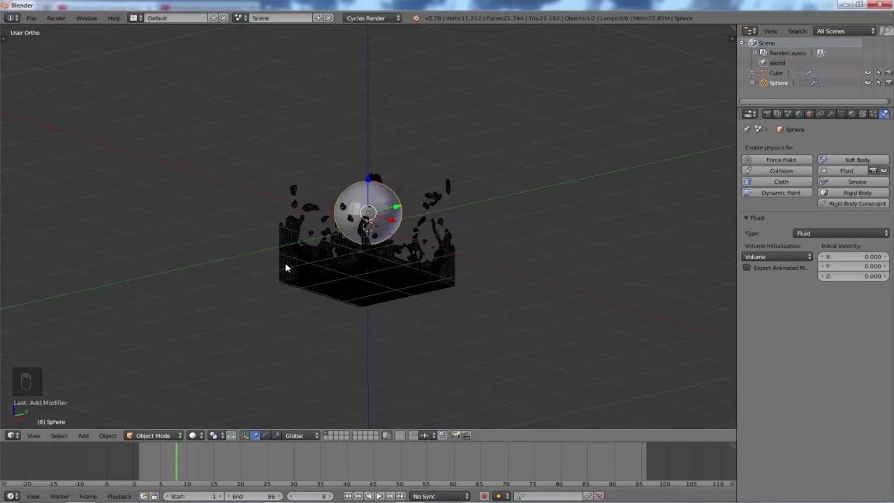This screenshot has width=894, height=503.
Task: Toggle the Fluid modifier viewport eye
Action: click(x=884, y=170)
